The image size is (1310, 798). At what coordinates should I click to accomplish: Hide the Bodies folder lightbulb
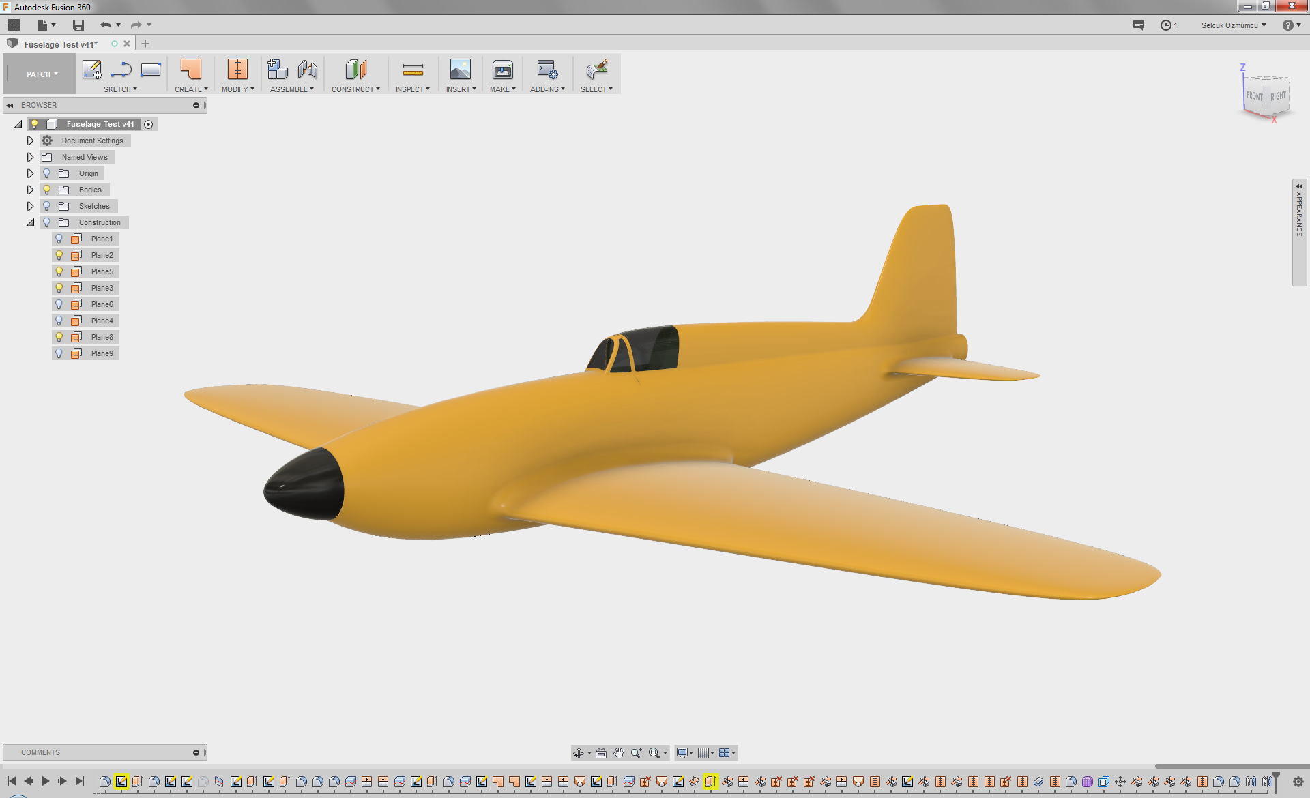(x=47, y=190)
